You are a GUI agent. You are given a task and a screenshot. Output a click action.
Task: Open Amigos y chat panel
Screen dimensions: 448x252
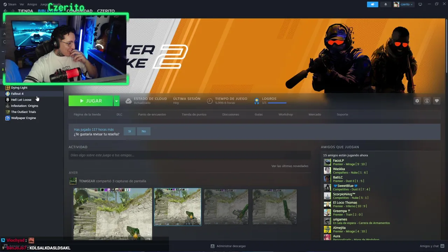point(432,246)
